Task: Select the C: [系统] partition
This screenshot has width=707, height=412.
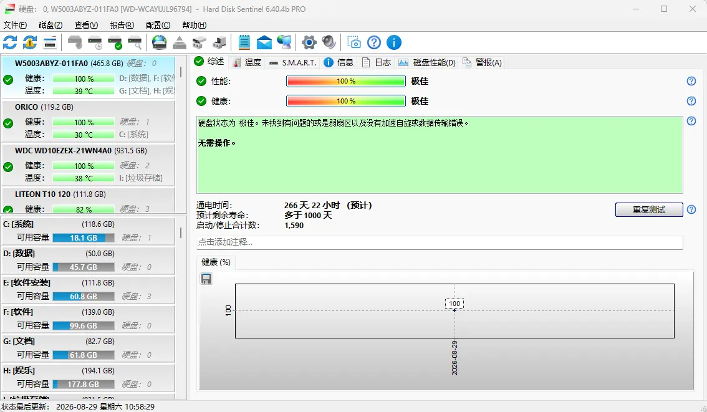Action: click(89, 231)
